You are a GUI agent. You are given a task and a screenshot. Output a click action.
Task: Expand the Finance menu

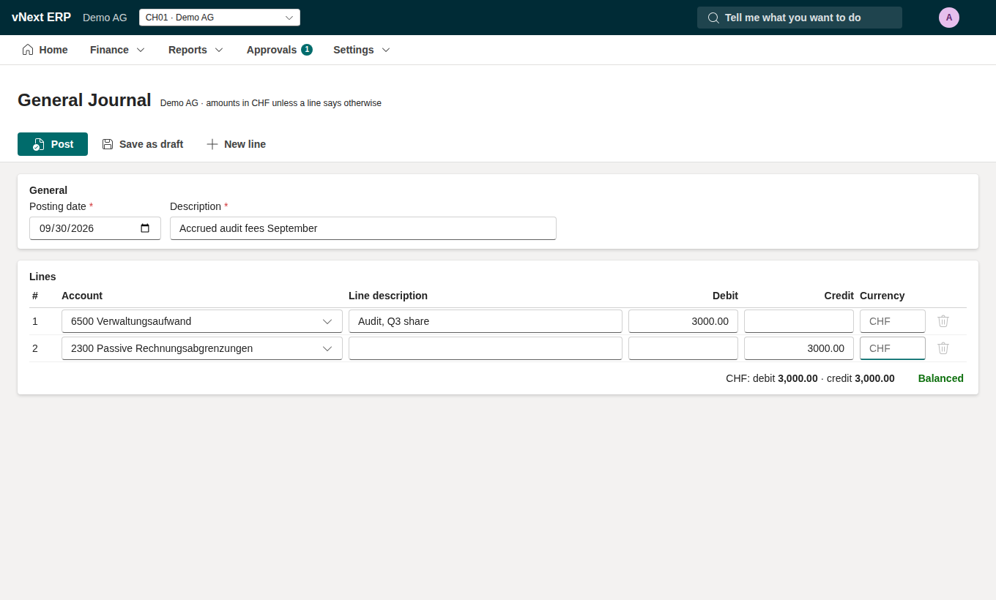(x=118, y=50)
